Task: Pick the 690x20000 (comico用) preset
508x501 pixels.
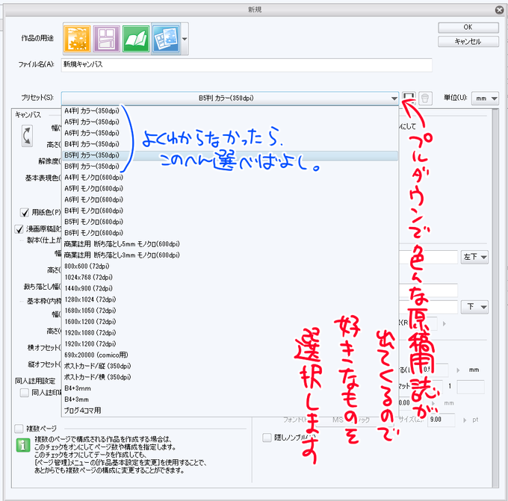Action: 230,355
